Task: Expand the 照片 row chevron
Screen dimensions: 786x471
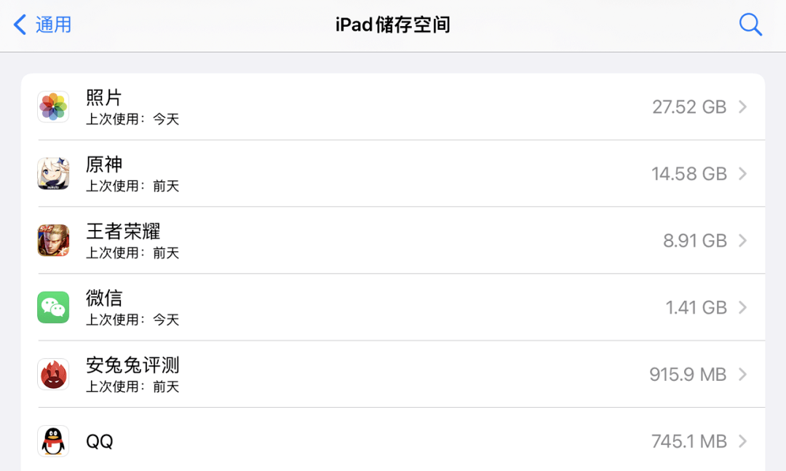Action: (743, 107)
